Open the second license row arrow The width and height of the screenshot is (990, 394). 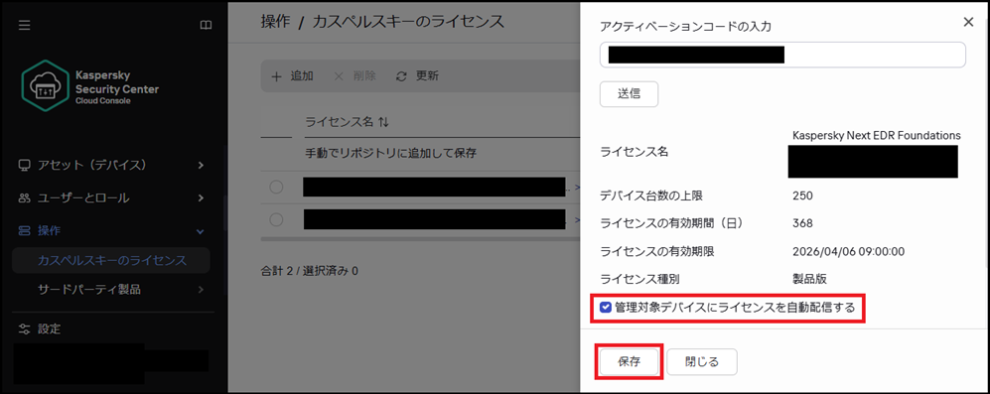coord(577,219)
